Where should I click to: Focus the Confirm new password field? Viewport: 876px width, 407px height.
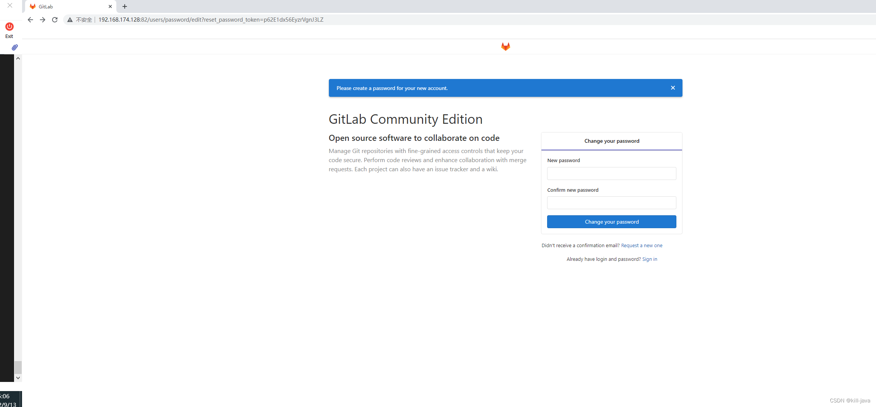click(x=611, y=203)
